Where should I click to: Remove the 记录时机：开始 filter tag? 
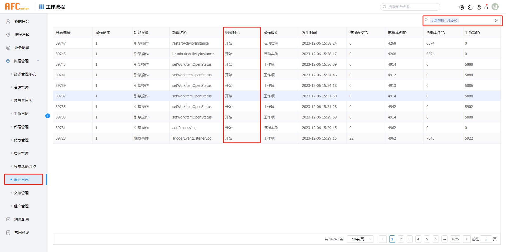456,20
